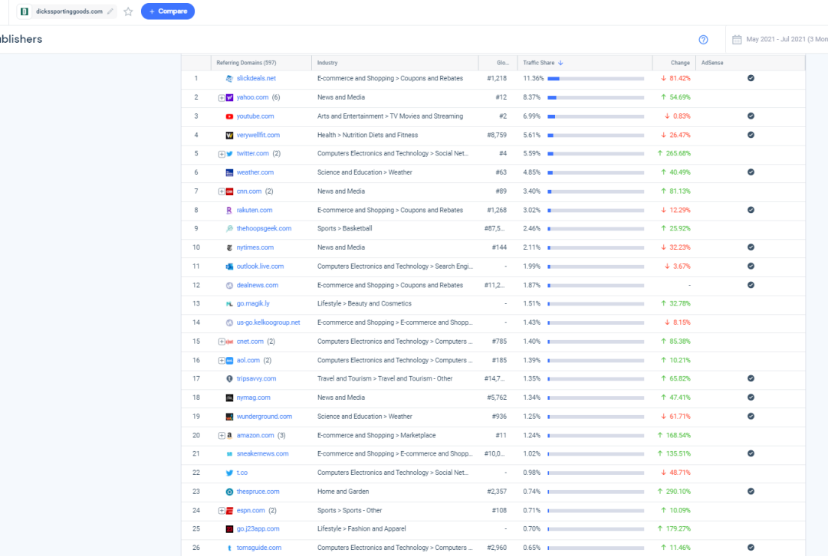The image size is (828, 556).
Task: Click the dickssportinggoods.com site favicon
Action: point(25,11)
